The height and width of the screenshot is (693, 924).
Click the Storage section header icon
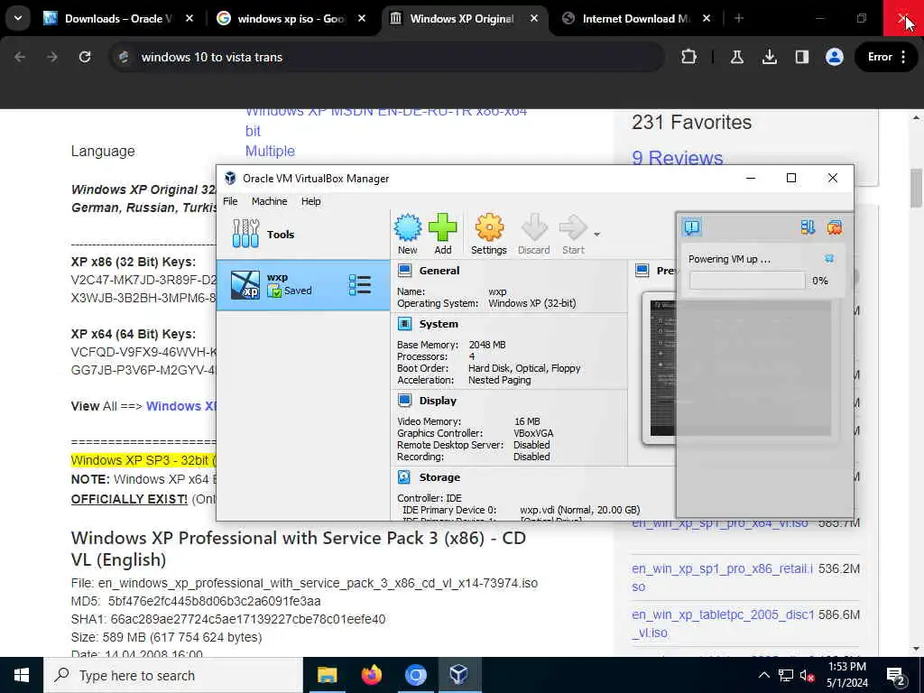[x=404, y=476]
